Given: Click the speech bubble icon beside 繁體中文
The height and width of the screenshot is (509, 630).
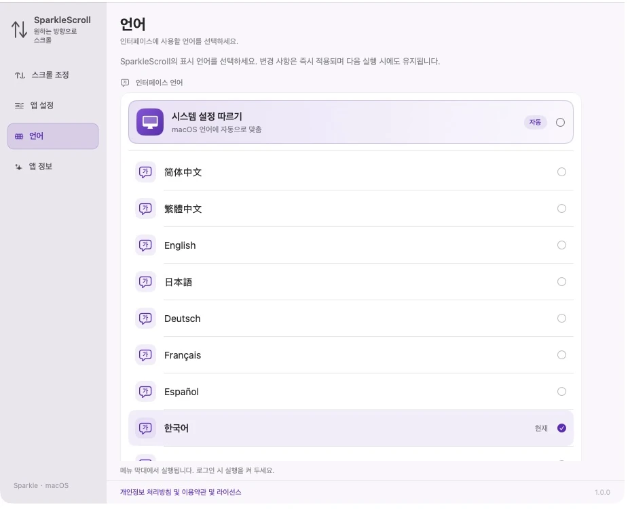Looking at the screenshot, I should tap(145, 209).
